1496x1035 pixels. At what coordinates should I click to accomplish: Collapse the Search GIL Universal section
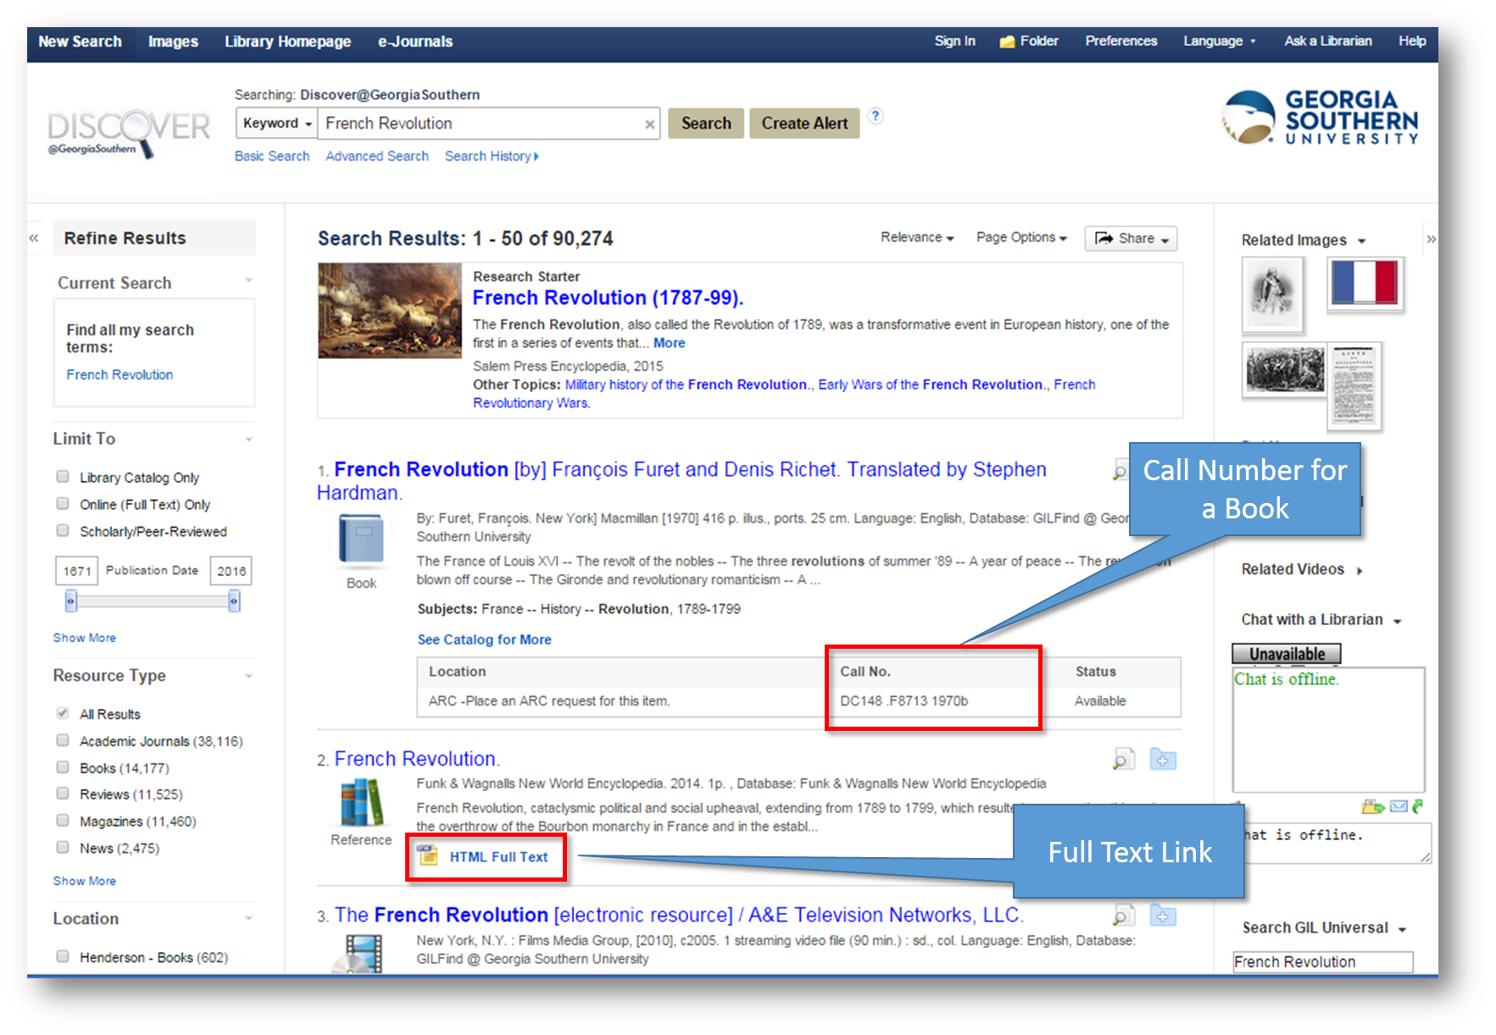[1402, 930]
